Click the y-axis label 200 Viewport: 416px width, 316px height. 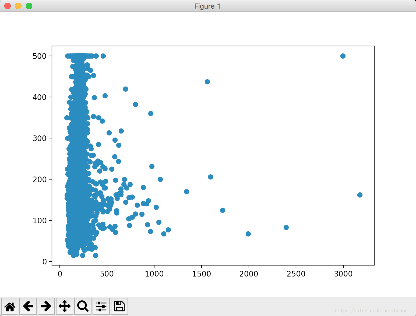40,179
